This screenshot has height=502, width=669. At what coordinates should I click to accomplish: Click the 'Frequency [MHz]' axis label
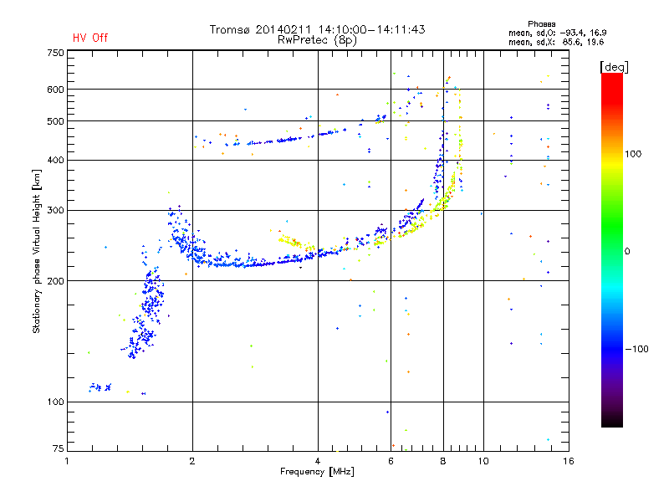coord(317,472)
